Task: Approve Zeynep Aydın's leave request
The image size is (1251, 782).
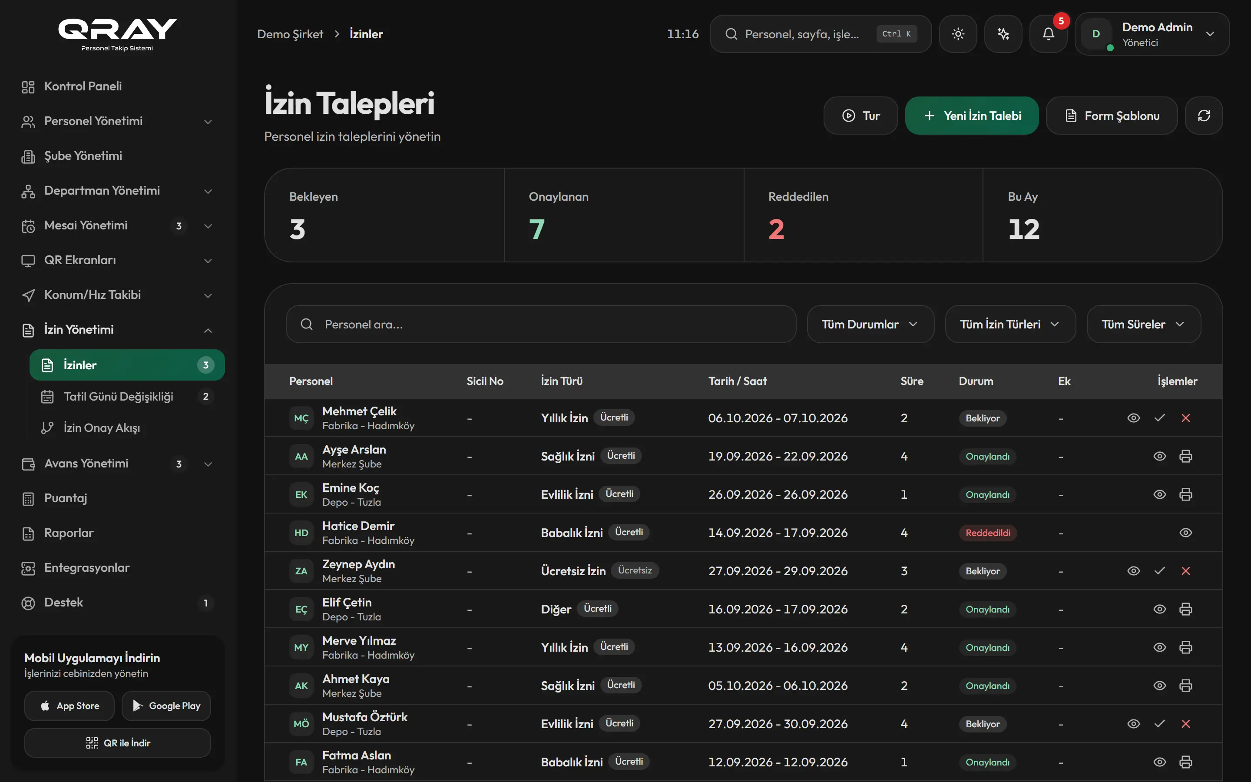Action: point(1159,571)
